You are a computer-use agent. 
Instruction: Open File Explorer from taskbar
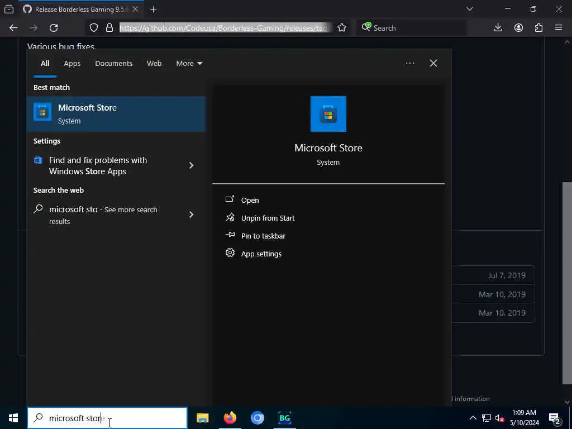click(x=202, y=418)
